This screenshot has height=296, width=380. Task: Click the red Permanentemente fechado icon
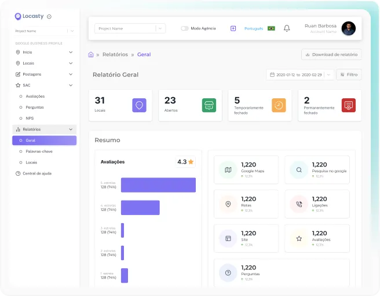coord(349,105)
